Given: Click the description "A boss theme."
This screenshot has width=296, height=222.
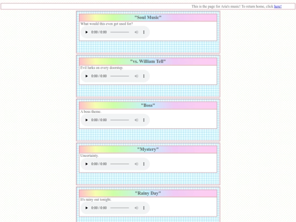Looking at the screenshot, I should [91, 112].
